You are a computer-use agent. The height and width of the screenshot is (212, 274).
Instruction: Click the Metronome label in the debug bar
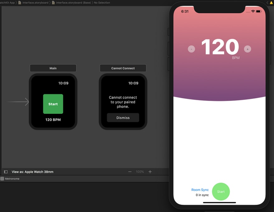pos(12,179)
